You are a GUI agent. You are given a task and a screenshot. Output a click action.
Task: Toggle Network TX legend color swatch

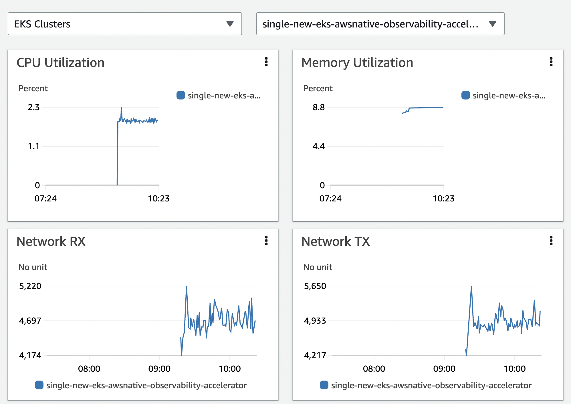[324, 385]
